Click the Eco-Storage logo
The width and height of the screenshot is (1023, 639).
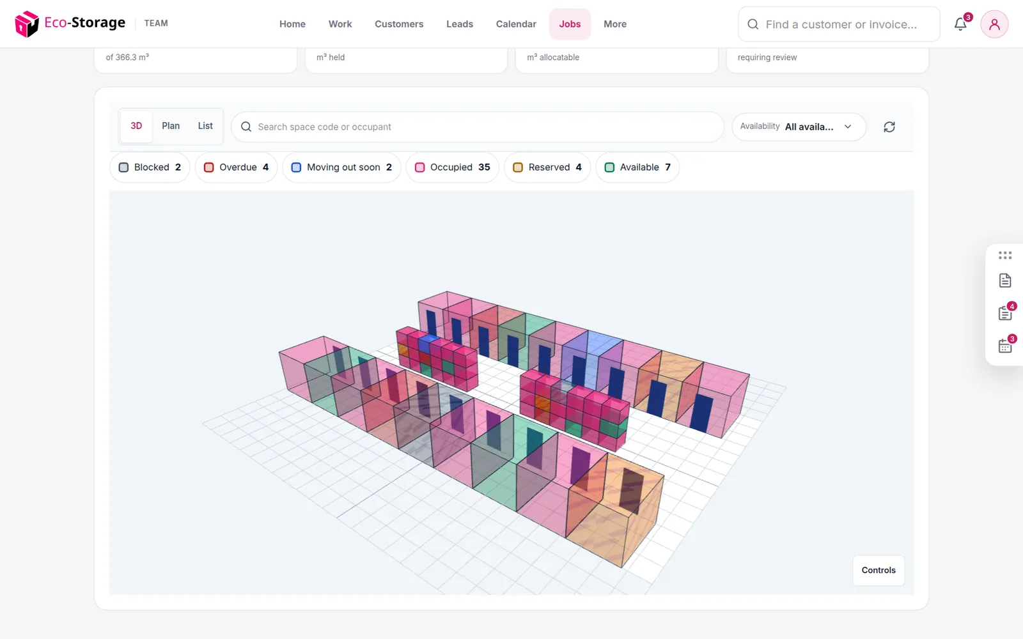[70, 24]
